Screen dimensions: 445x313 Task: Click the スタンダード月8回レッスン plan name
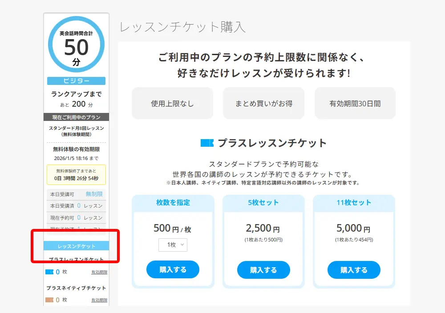76,128
